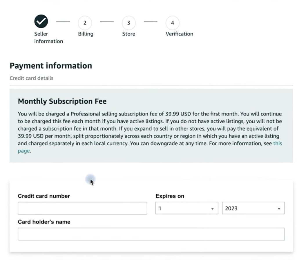Focus the Card holder's name field
Image resolution: width=297 pixels, height=260 pixels.
pos(151,234)
